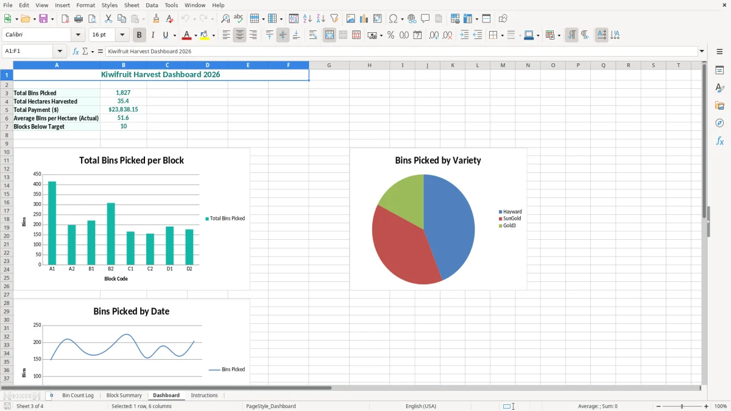Image resolution: width=731 pixels, height=411 pixels.
Task: Open the Styles menu
Action: tap(110, 5)
